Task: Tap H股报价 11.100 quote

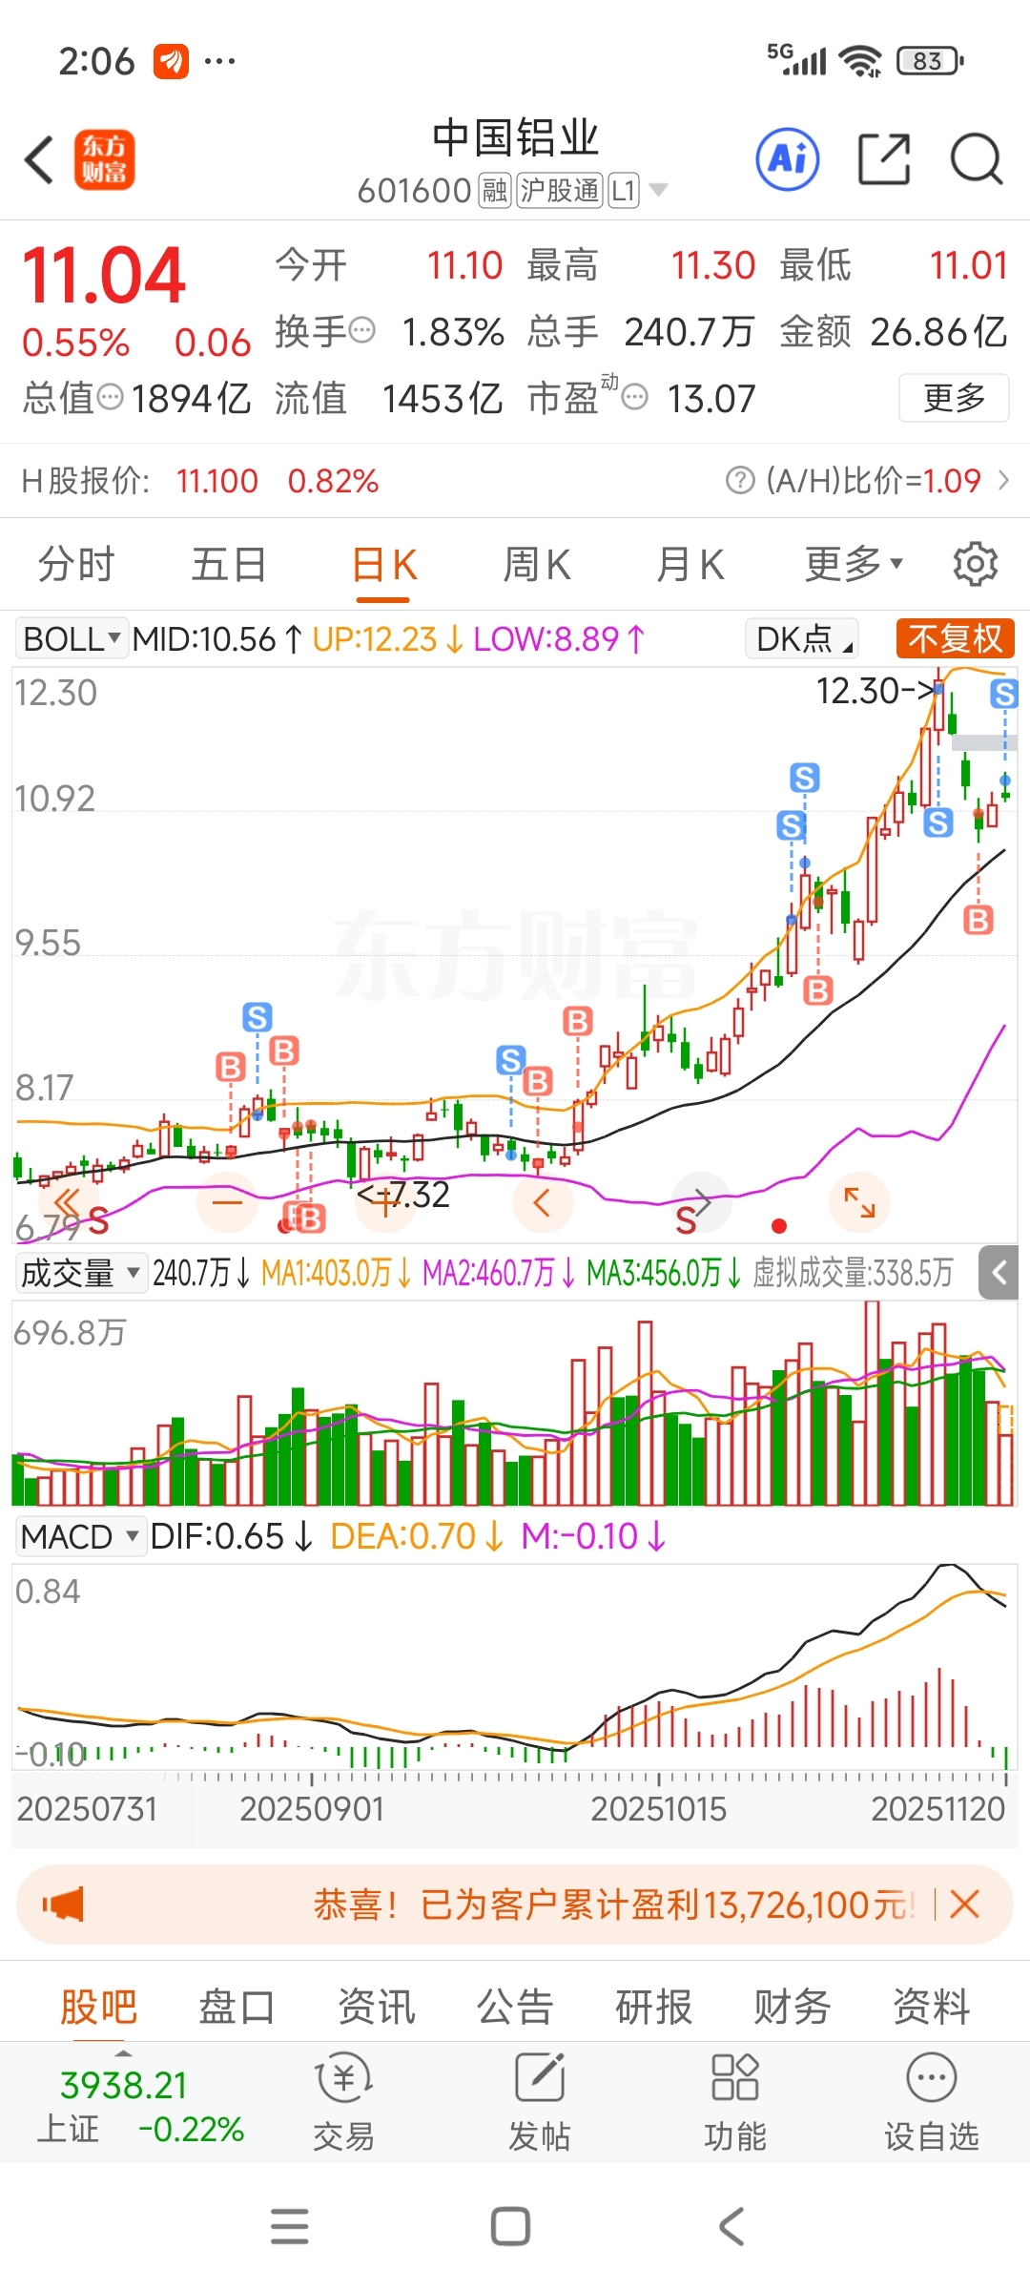Action: (x=217, y=480)
